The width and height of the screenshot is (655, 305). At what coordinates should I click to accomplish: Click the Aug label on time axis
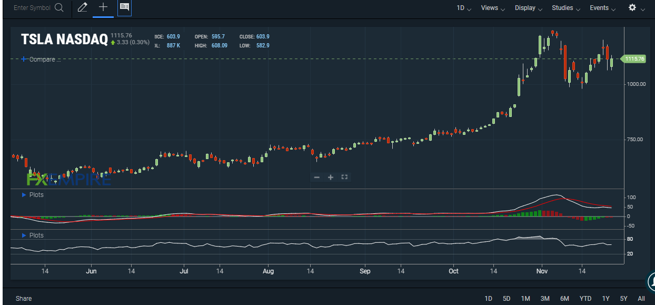(268, 271)
